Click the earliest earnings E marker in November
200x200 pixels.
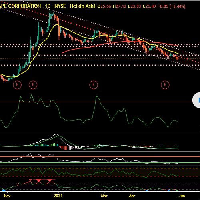pos(17,85)
